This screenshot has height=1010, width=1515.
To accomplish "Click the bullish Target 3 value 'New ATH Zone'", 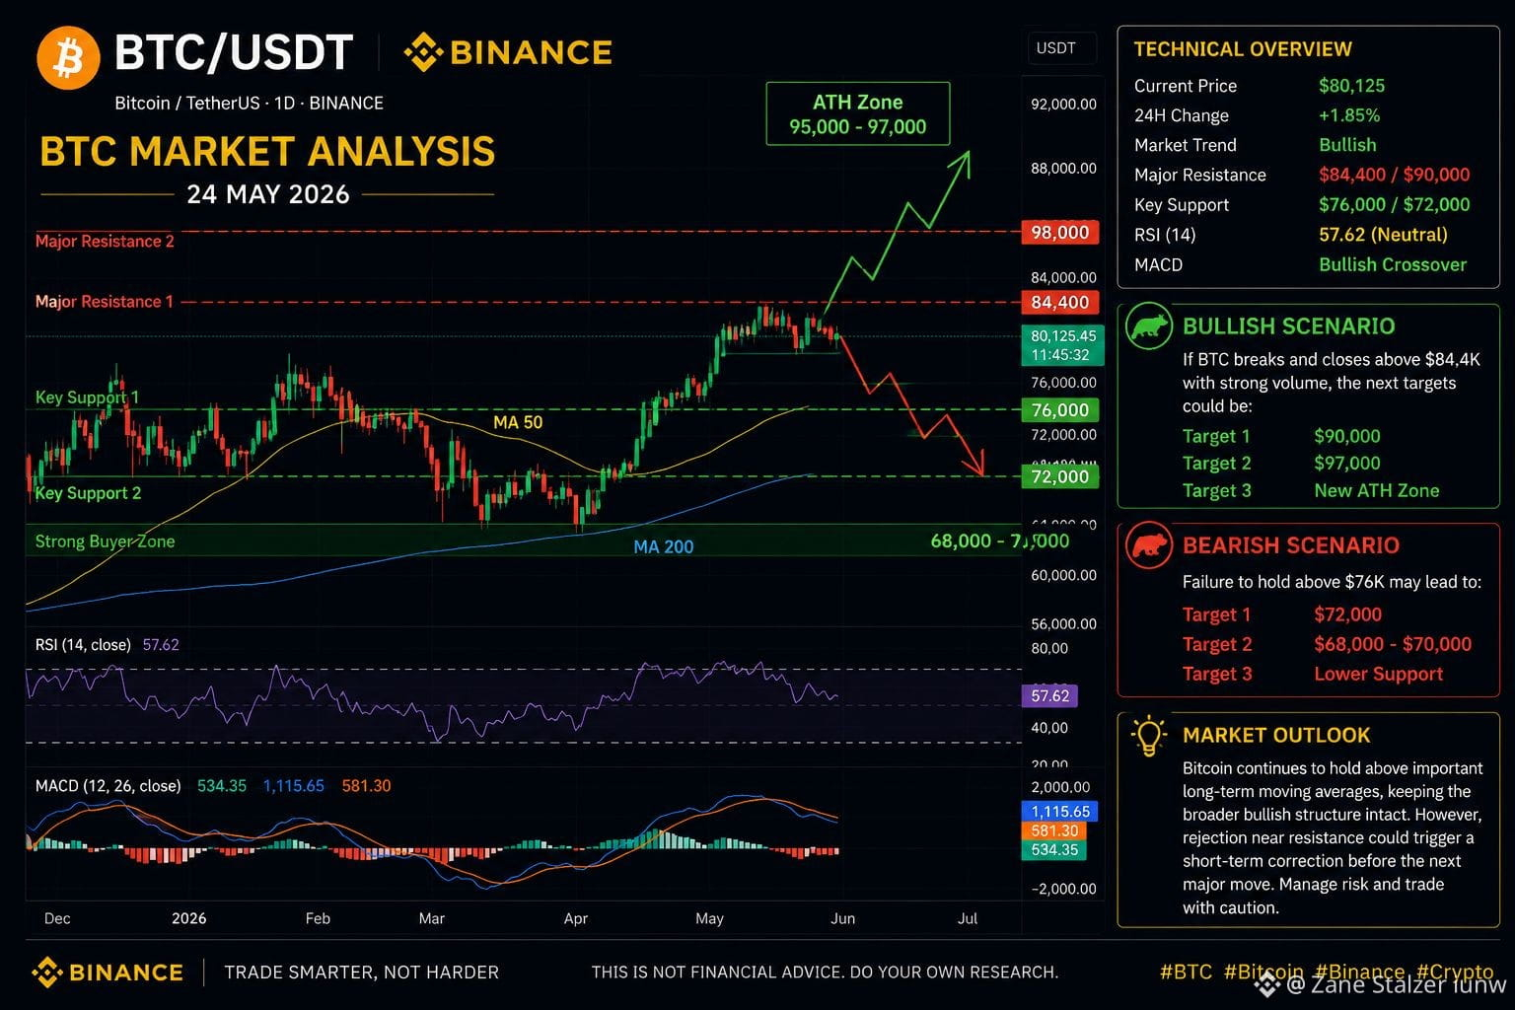I will point(1377,490).
